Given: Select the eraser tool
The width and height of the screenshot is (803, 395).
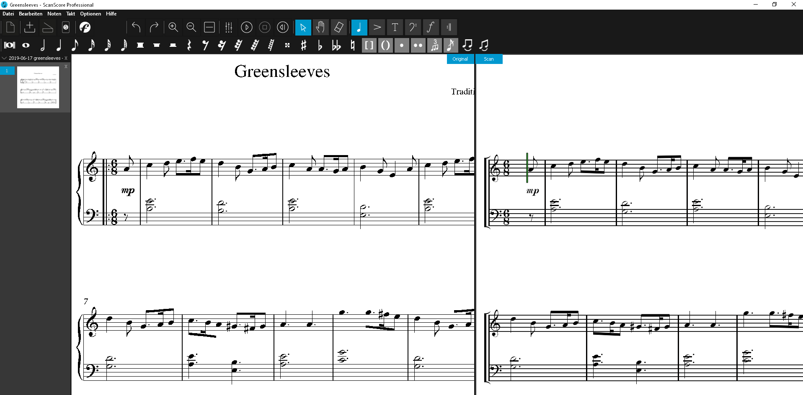Looking at the screenshot, I should 338,27.
